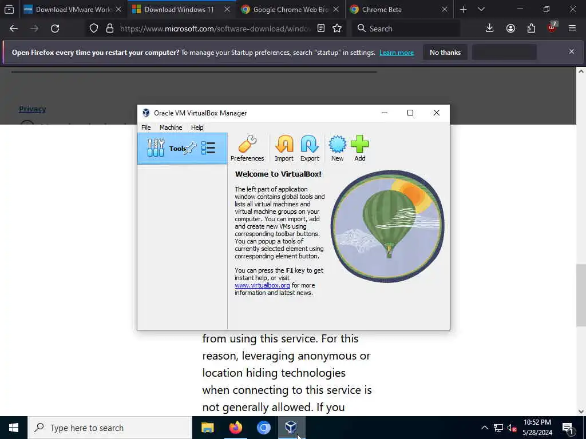Click the muted volume tray icon
Image resolution: width=586 pixels, height=439 pixels.
[512, 428]
